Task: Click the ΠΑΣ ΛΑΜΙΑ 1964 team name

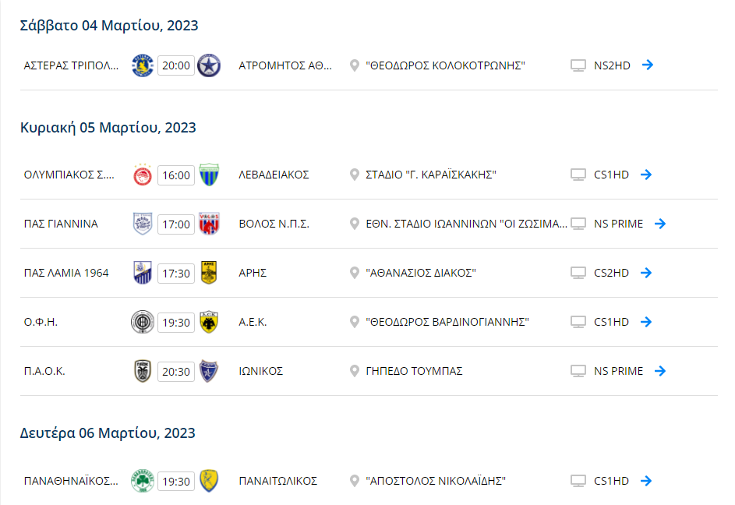Action: coord(66,273)
